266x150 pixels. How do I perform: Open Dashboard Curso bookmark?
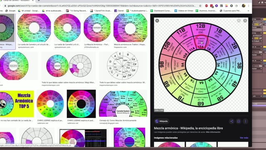click(161, 11)
